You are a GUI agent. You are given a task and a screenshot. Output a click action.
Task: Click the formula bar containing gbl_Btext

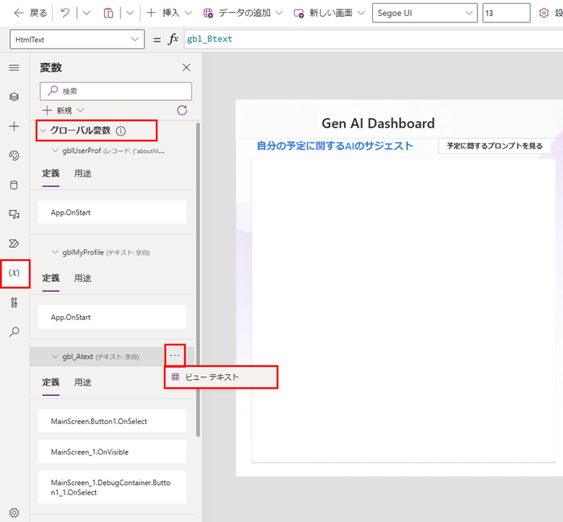pos(374,39)
